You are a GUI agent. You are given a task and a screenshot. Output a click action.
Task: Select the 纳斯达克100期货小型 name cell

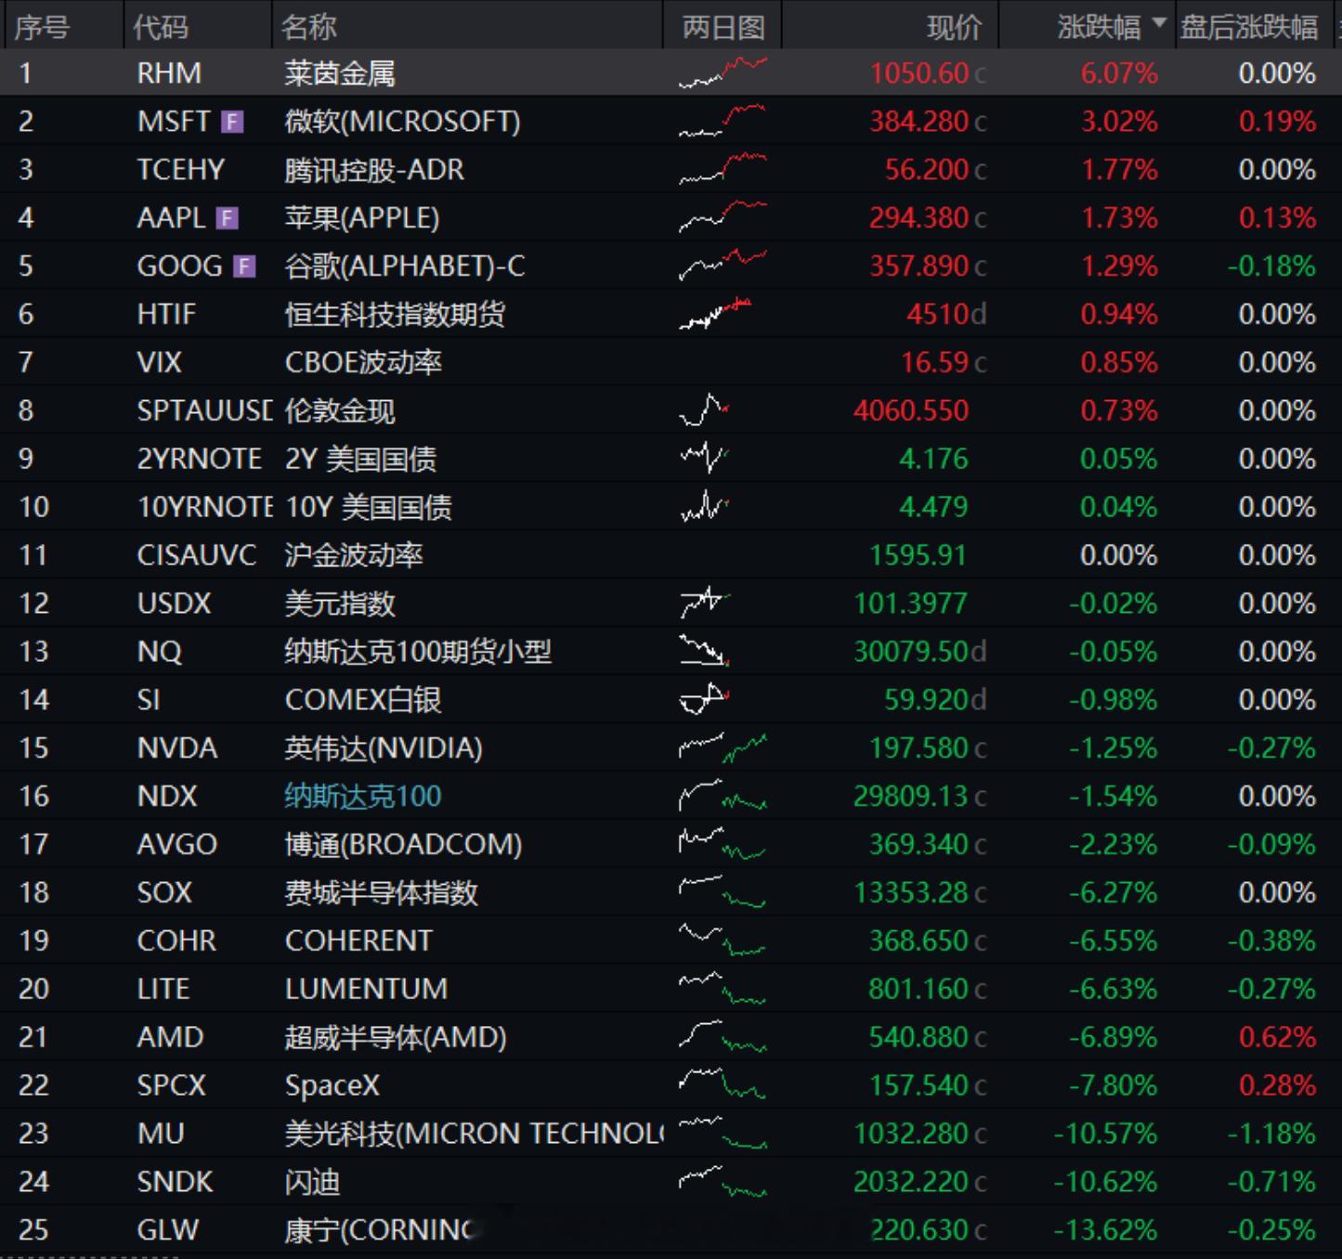418,652
